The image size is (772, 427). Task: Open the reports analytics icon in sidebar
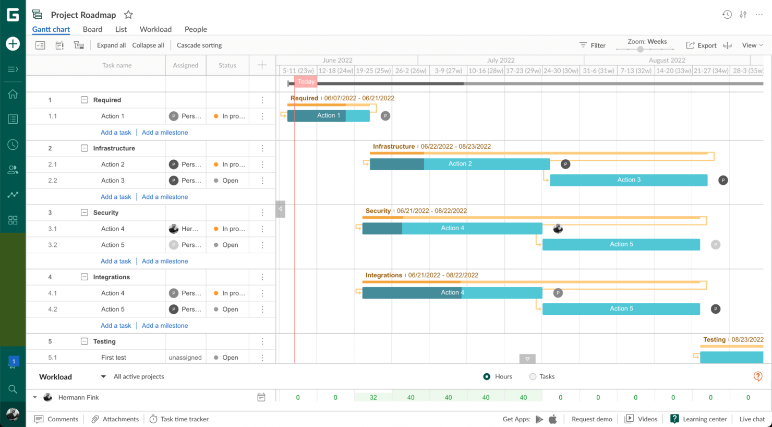[12, 195]
